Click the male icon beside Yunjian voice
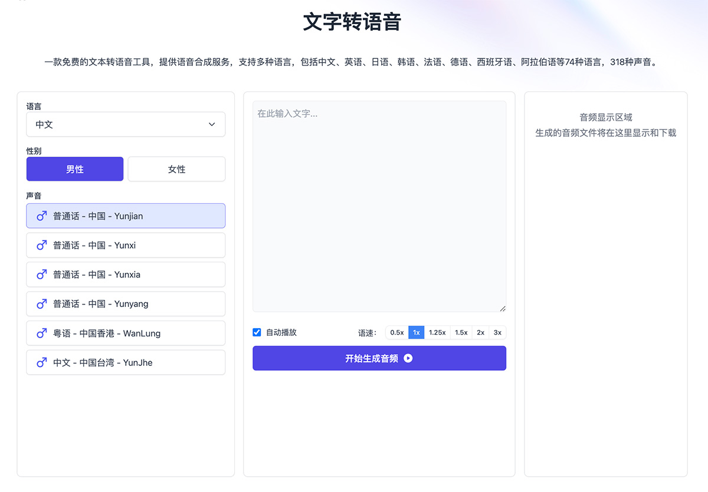Image resolution: width=708 pixels, height=492 pixels. pyautogui.click(x=41, y=216)
